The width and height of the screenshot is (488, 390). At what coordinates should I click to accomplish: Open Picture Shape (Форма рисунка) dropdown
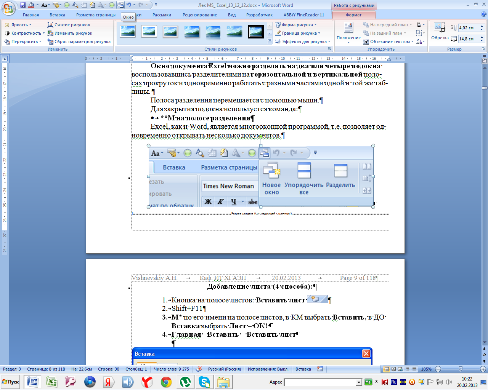296,25
